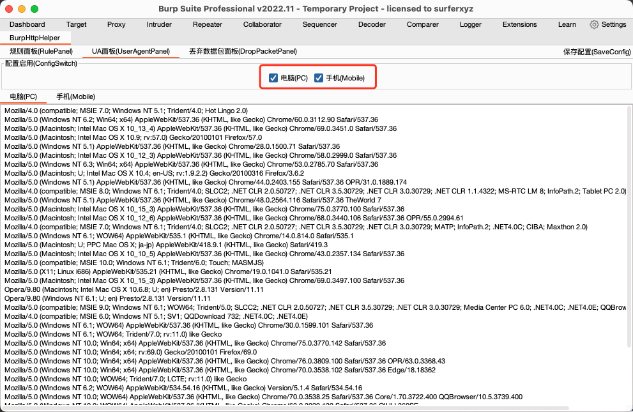The width and height of the screenshot is (633, 412).
Task: Click the Firefox/57.0 user agent line
Action: pos(133,137)
